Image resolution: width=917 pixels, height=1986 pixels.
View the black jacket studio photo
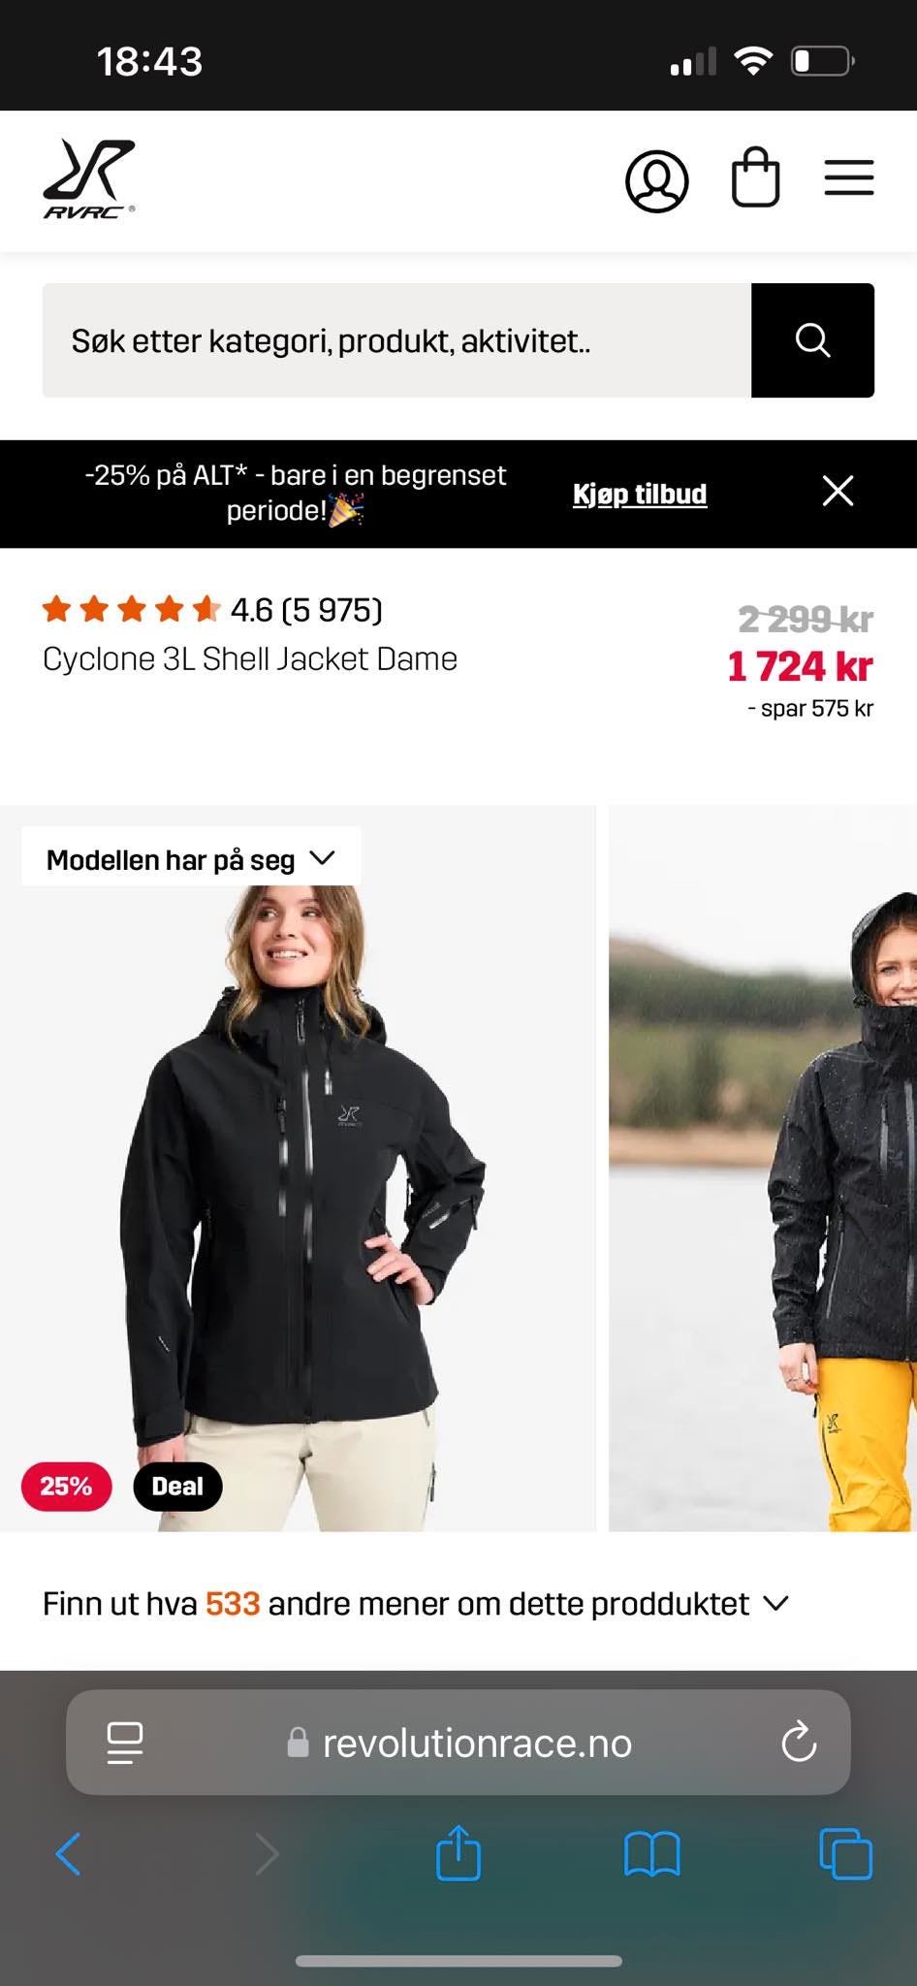click(298, 1169)
